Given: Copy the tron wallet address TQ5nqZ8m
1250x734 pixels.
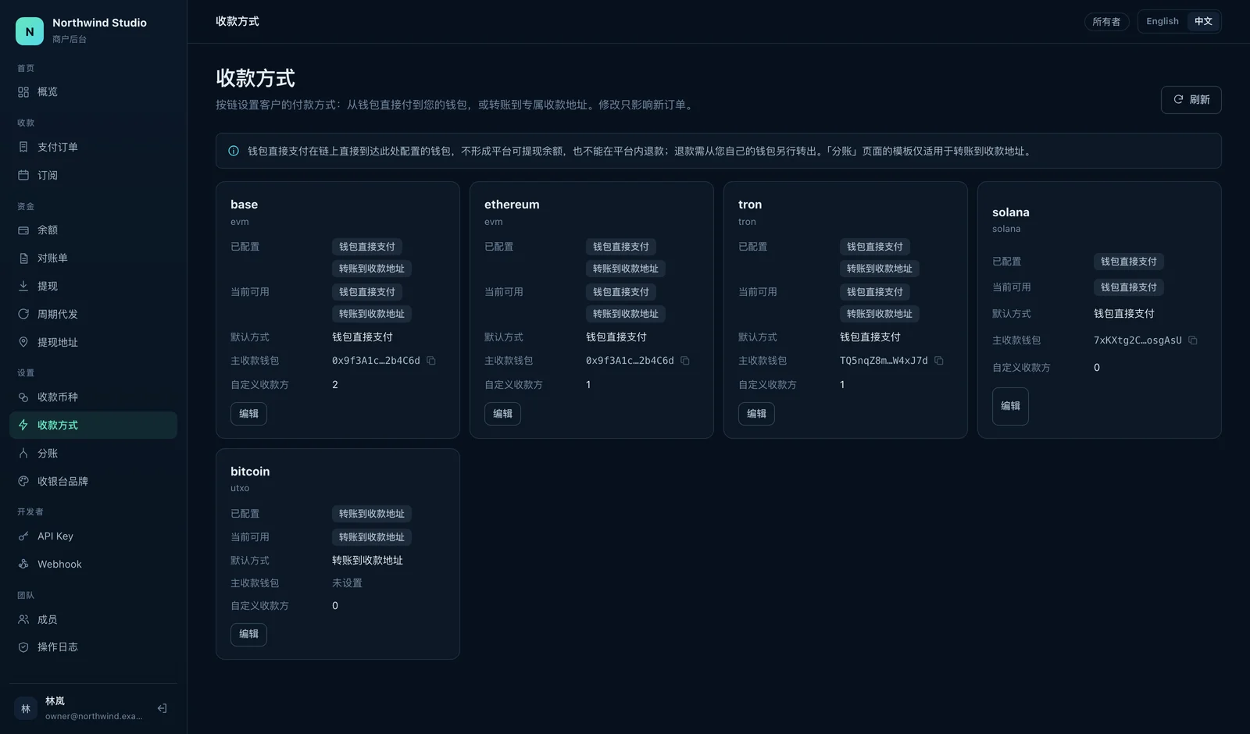Looking at the screenshot, I should click(939, 361).
